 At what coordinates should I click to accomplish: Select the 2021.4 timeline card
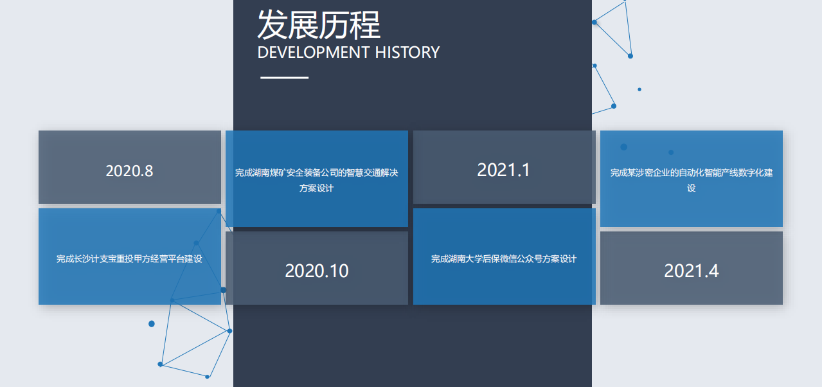(691, 269)
